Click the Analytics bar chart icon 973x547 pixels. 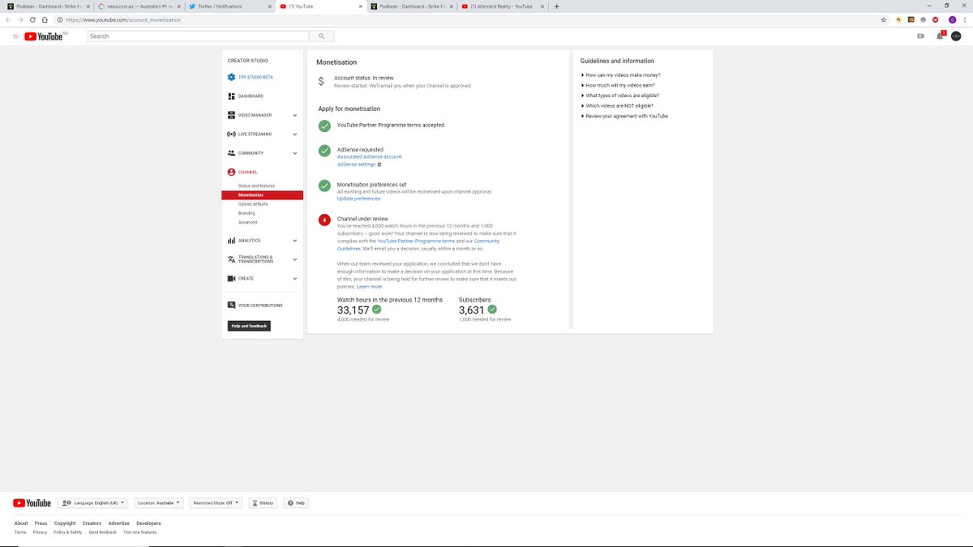click(231, 241)
